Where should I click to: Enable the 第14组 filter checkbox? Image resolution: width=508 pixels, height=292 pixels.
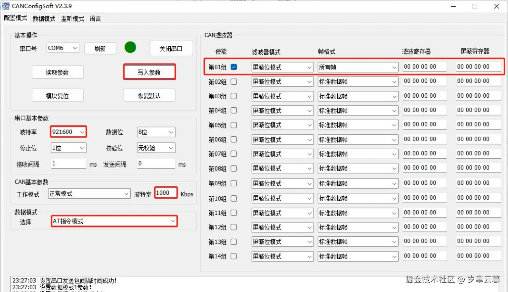click(234, 256)
